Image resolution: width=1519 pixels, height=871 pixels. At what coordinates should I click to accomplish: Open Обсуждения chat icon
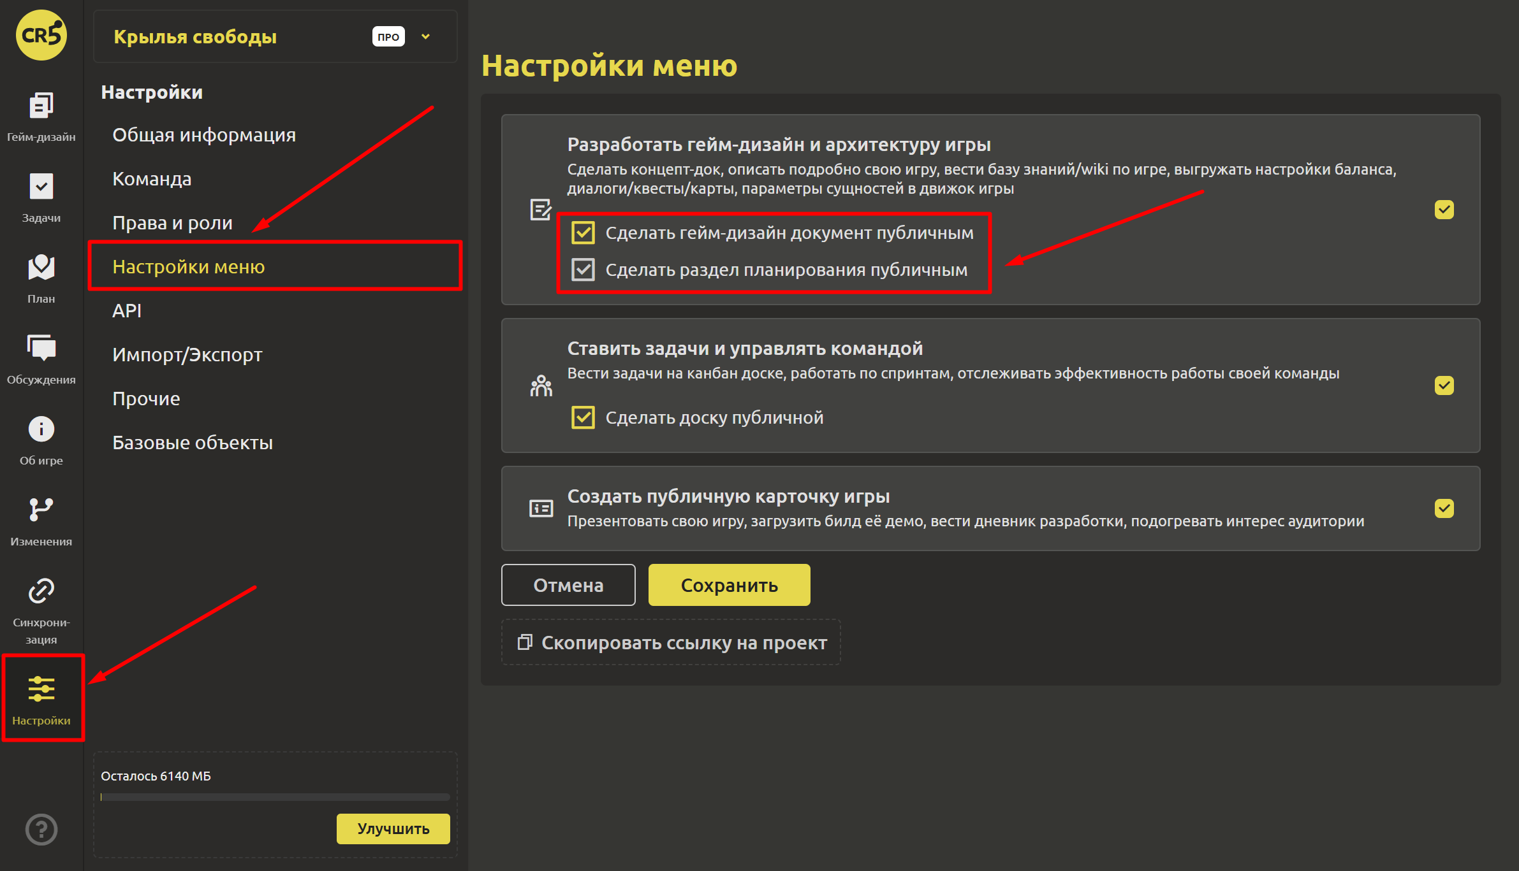coord(41,359)
